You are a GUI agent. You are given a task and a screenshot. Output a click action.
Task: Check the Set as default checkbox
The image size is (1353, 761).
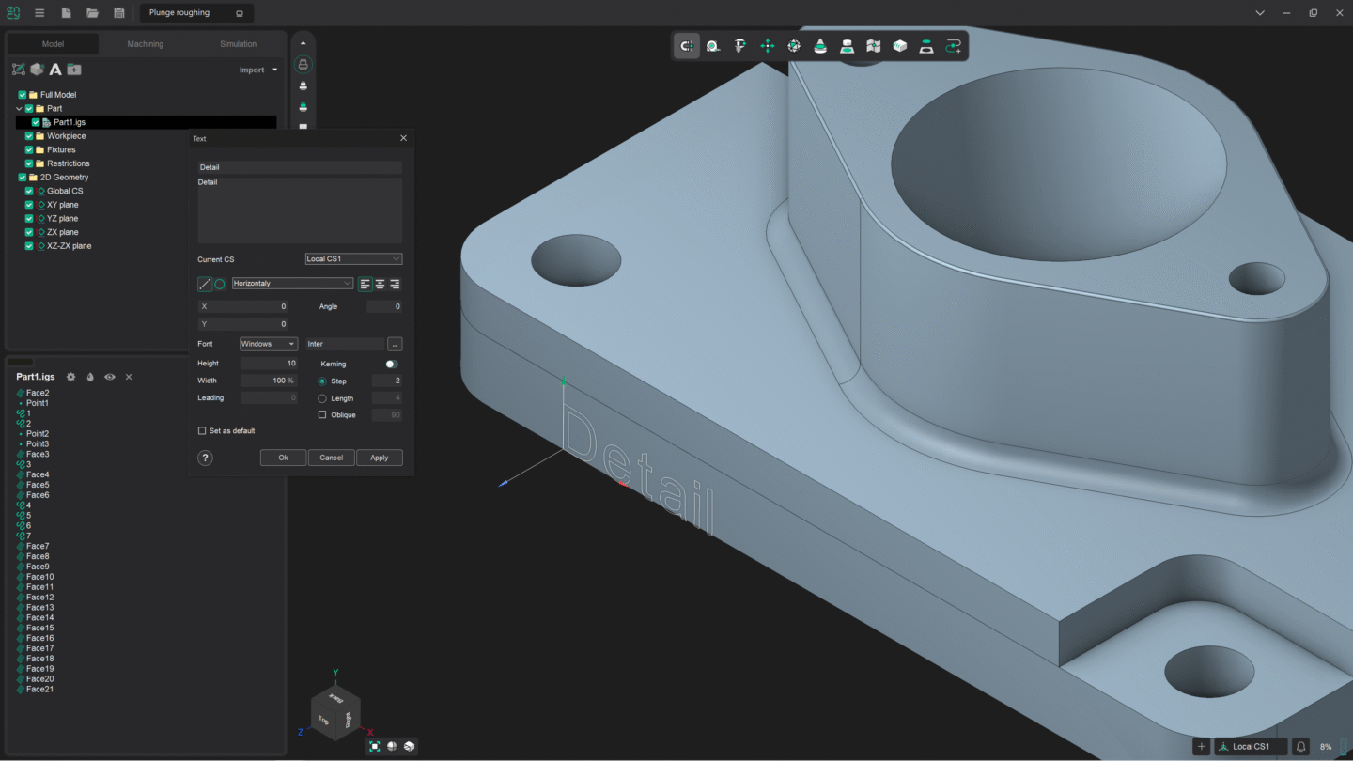click(202, 430)
